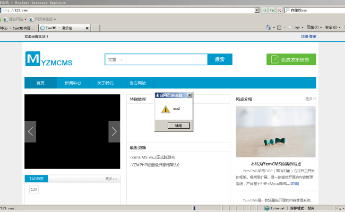Click the 搜索 button
This screenshot has width=345, height=212.
(220, 59)
